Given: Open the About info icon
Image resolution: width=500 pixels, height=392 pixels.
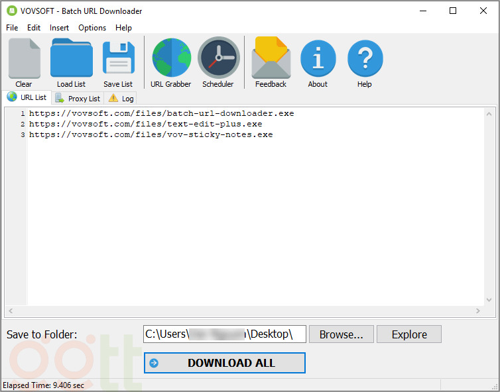Looking at the screenshot, I should [x=318, y=60].
